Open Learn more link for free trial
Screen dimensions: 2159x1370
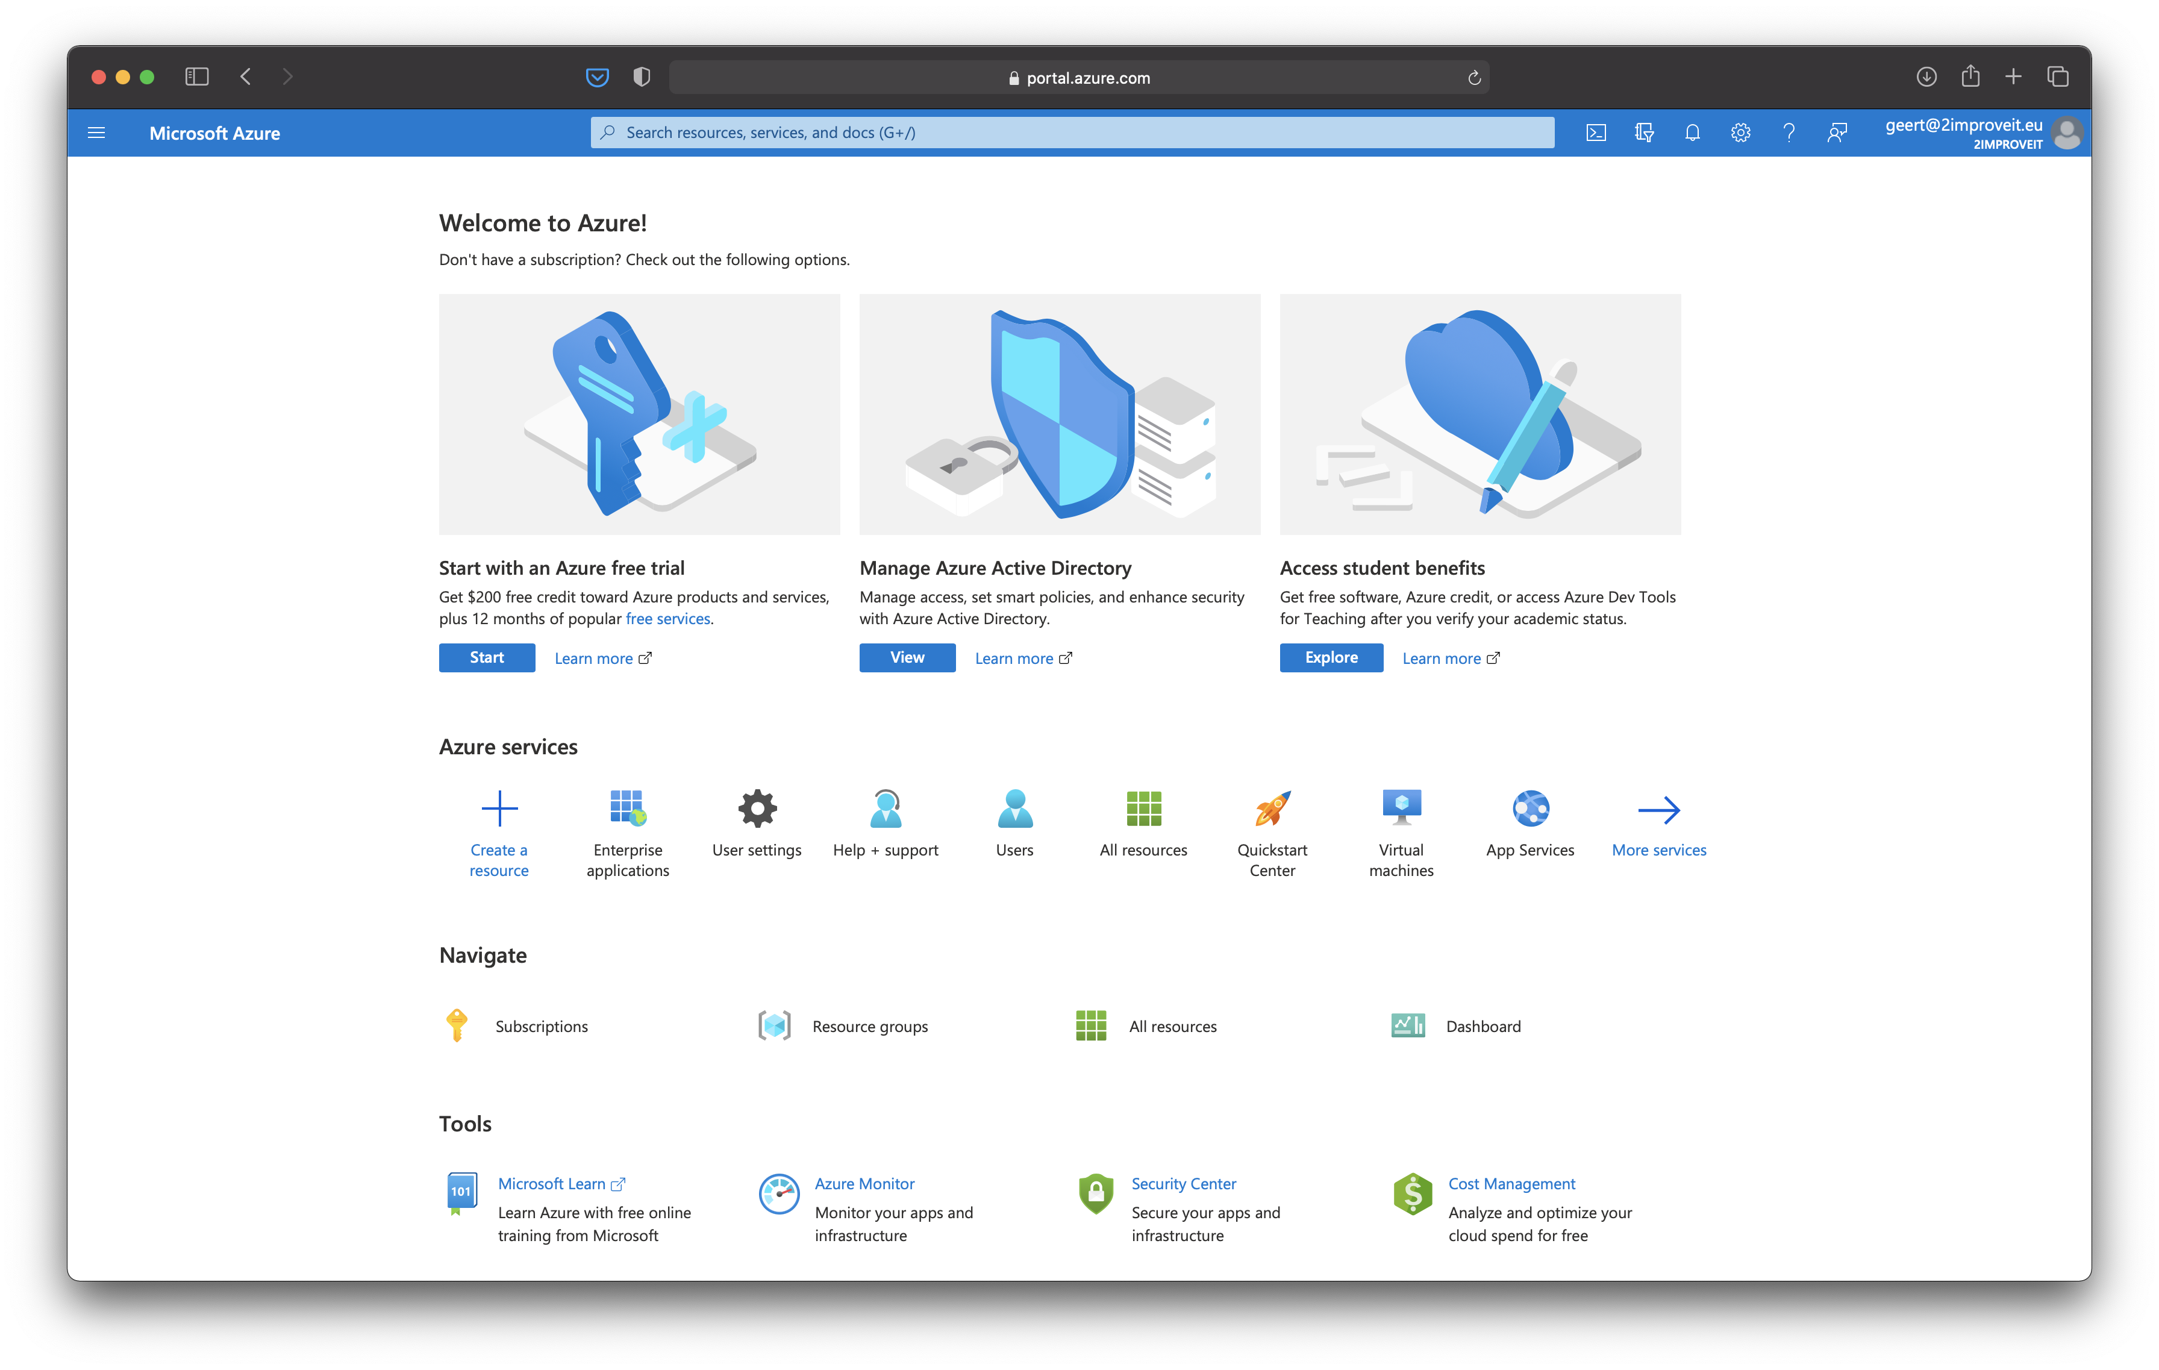[x=602, y=659]
